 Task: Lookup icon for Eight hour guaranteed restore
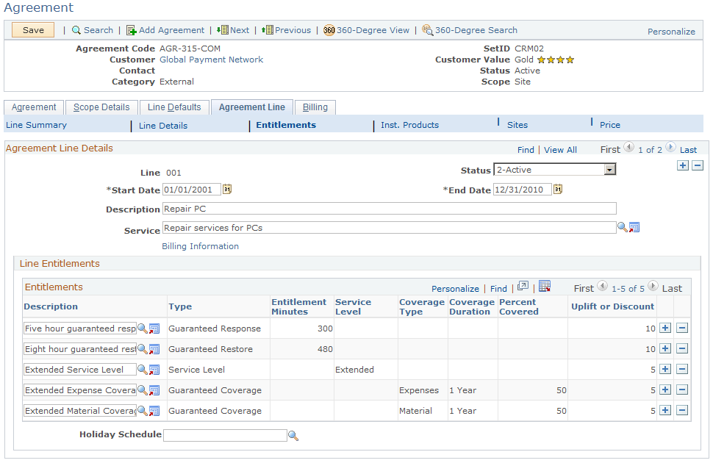143,349
